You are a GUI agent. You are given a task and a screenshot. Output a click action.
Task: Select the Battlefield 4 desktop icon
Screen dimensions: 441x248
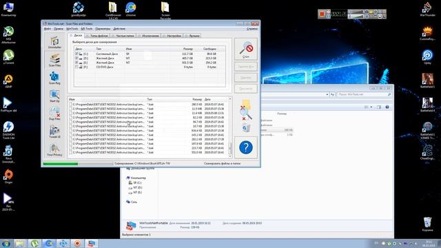427,105
